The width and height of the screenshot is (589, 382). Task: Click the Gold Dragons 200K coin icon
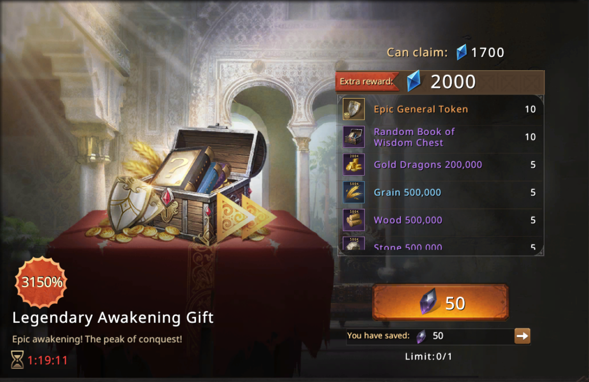tap(354, 164)
